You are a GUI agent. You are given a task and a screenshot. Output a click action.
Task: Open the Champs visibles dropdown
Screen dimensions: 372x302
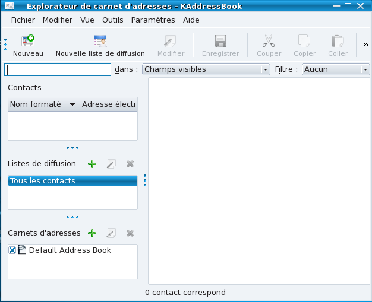click(206, 69)
